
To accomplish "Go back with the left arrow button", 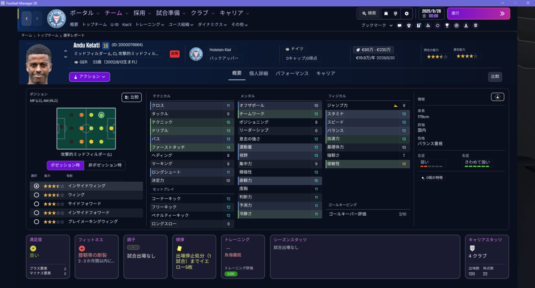I will pos(27,18).
